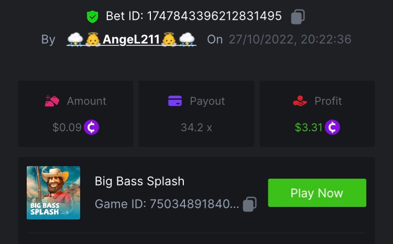393x244 pixels.
Task: Click the bet date 27/10/2022 timestamp
Action: (290, 39)
